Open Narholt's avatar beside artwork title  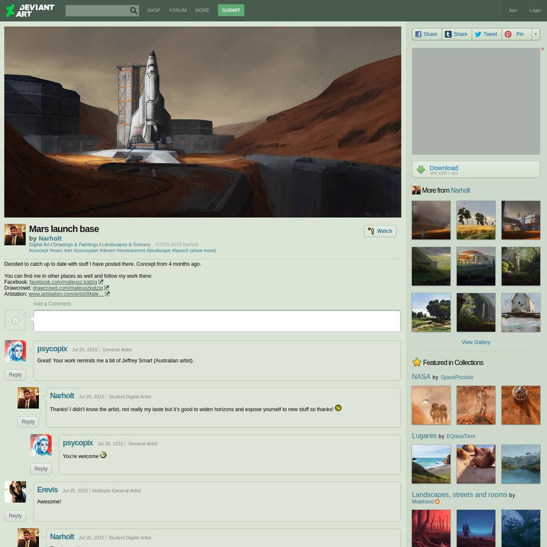tap(15, 235)
